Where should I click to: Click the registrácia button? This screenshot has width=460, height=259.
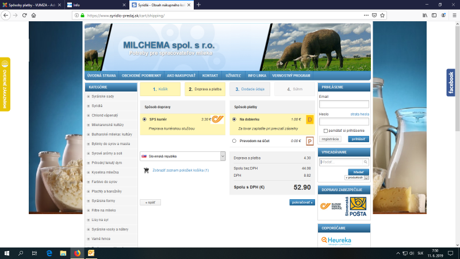pos(330,139)
